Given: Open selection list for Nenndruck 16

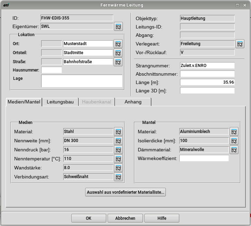Looking at the screenshot, I should pos(118,150).
